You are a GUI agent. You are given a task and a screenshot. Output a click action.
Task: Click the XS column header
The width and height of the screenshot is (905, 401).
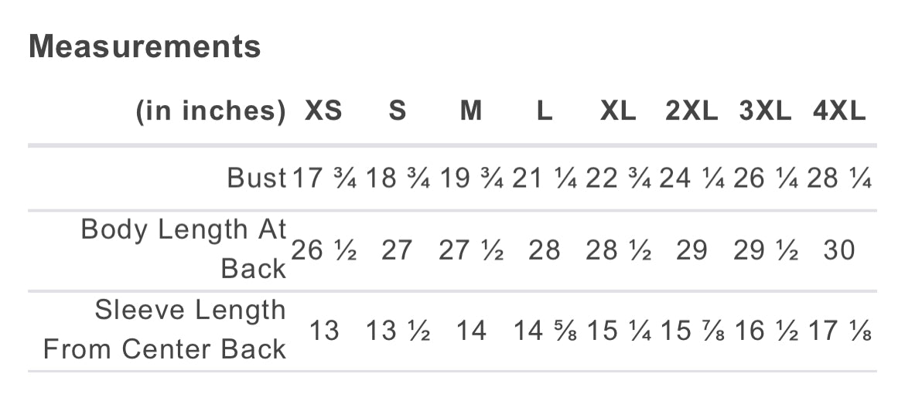(323, 112)
